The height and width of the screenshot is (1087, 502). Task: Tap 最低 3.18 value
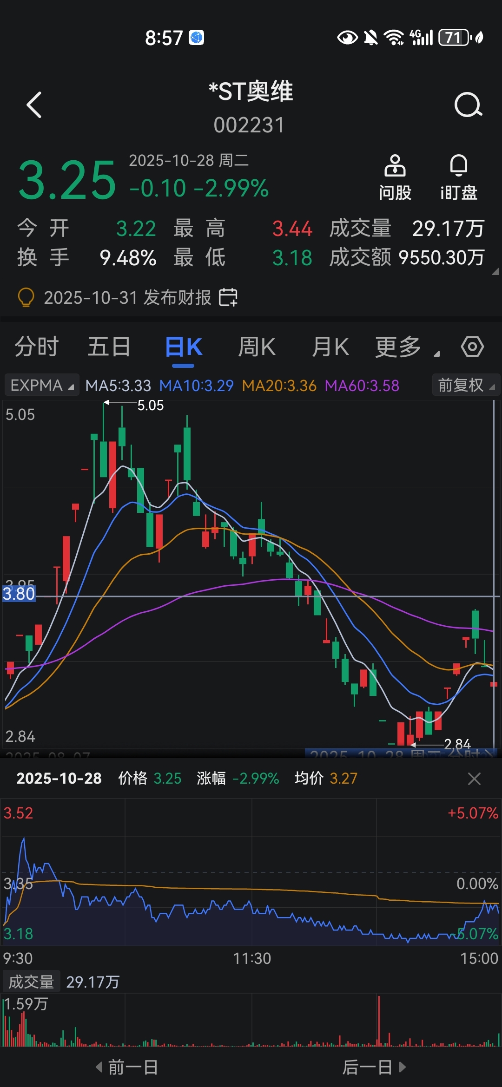pyautogui.click(x=292, y=257)
